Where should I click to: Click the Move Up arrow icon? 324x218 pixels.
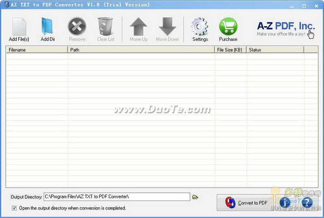[x=139, y=27]
